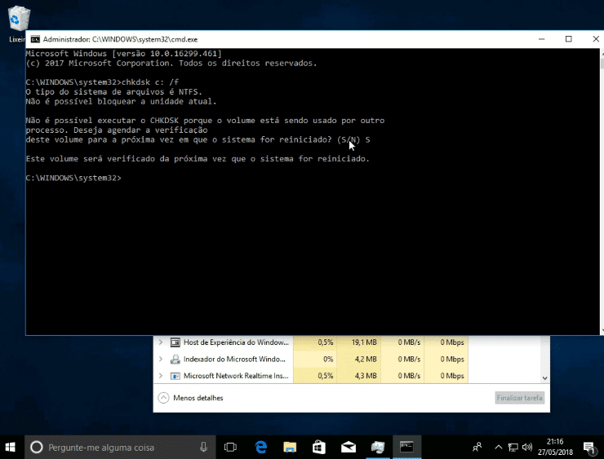This screenshot has width=604, height=459.
Task: Open the Microsoft Store taskbar icon
Action: click(x=319, y=447)
